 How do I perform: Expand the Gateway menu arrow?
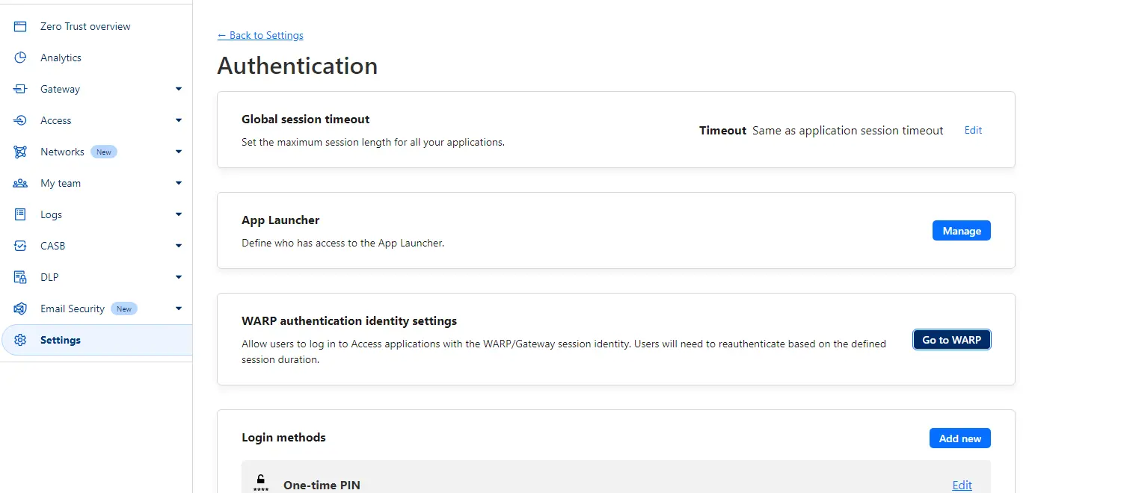click(178, 89)
